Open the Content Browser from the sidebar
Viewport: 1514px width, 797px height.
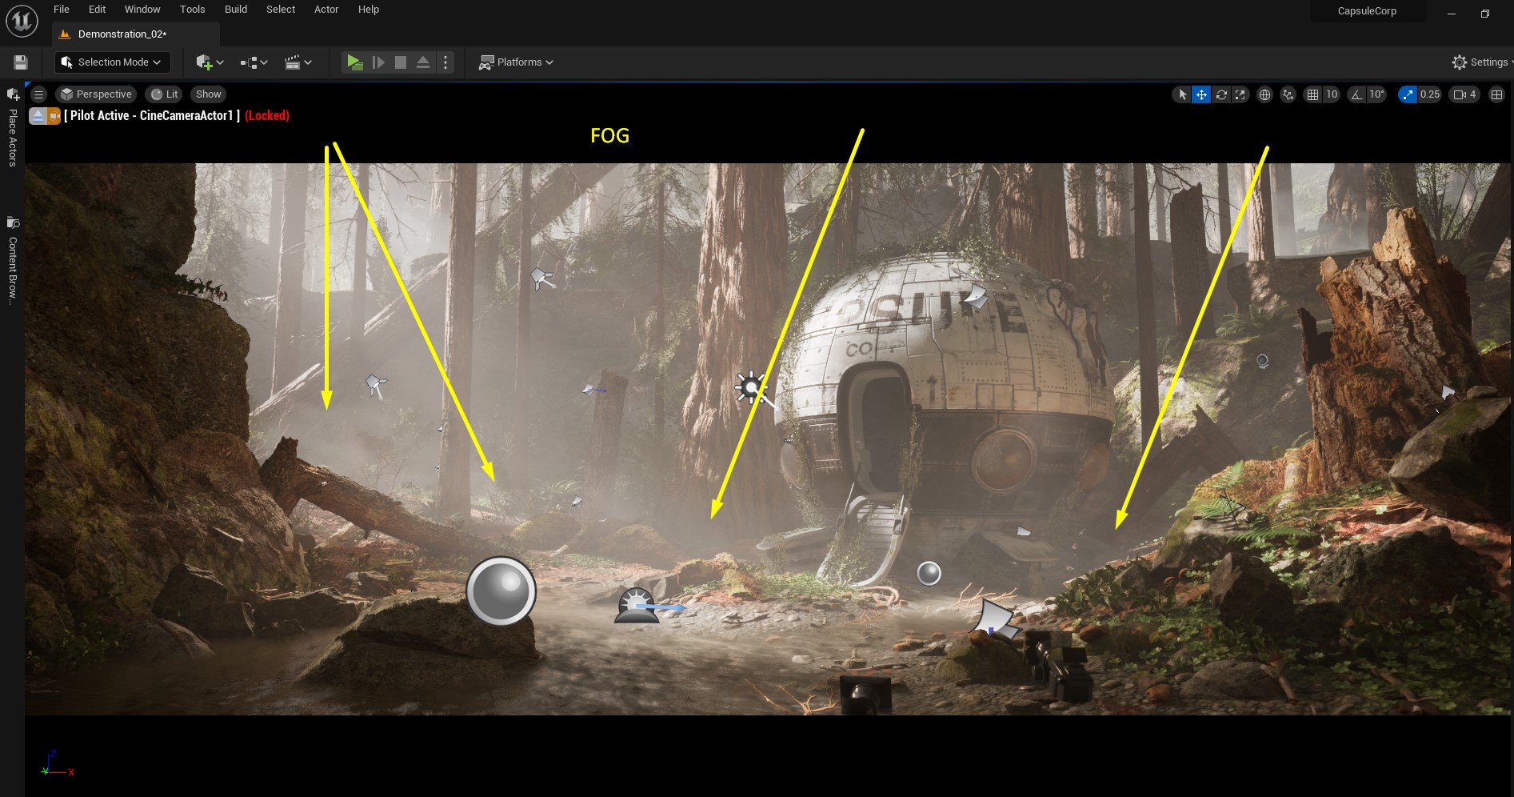pos(12,240)
